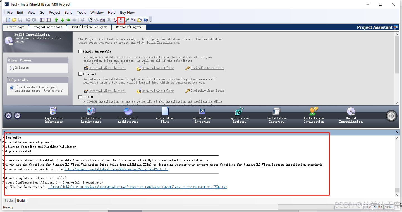Image resolution: width=402 pixels, height=212 pixels.
Task: Click the New project toolbar icon
Action: (x=8, y=20)
